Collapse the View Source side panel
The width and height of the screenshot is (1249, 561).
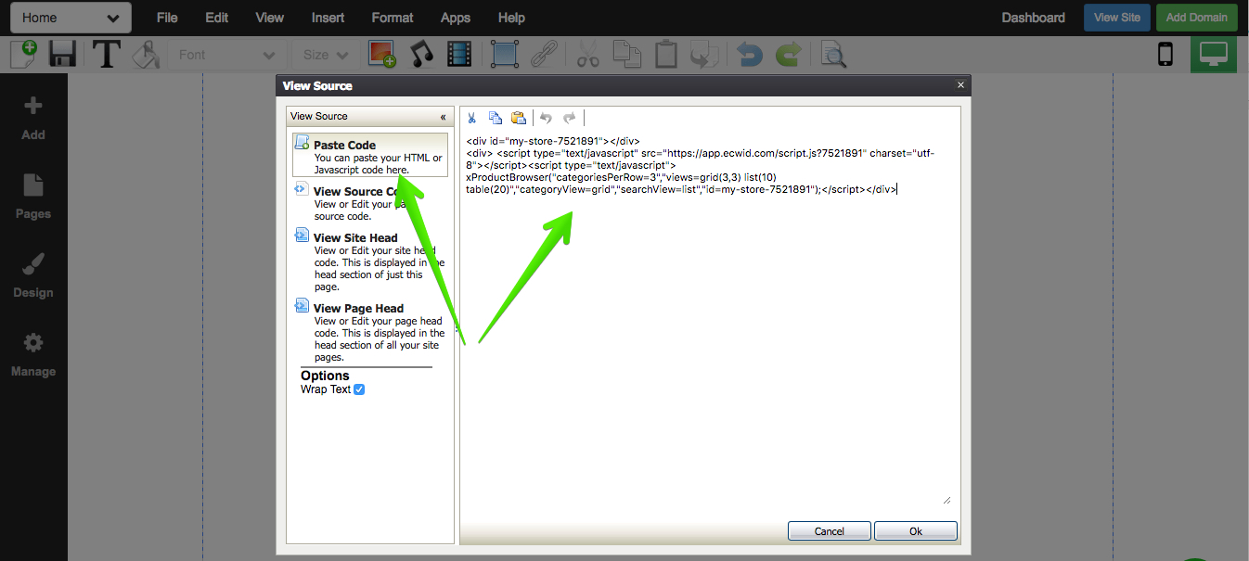point(443,117)
